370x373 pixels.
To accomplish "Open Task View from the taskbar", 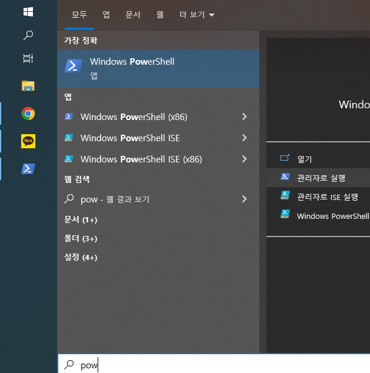I will pos(28,58).
